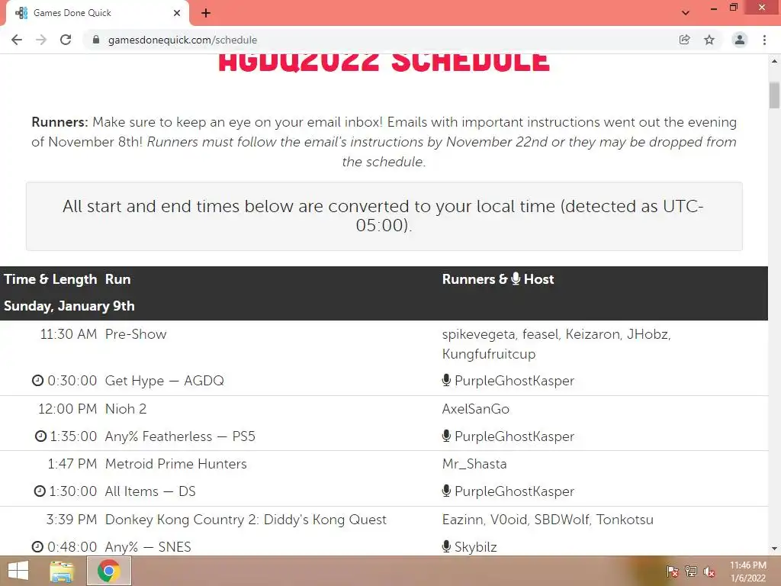
Task: Bookmark this page with the star
Action: 709,40
